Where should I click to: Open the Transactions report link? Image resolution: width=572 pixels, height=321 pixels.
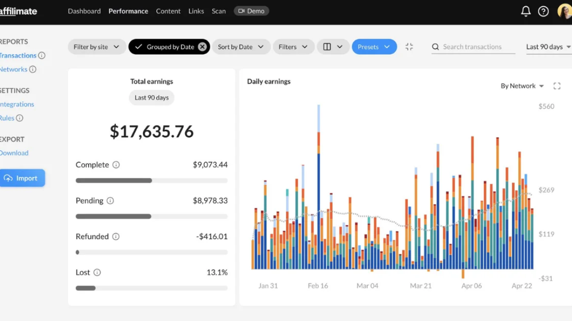pos(18,56)
